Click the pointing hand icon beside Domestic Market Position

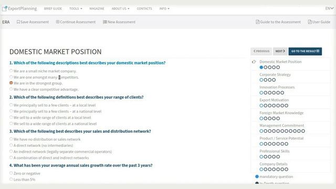point(254,62)
